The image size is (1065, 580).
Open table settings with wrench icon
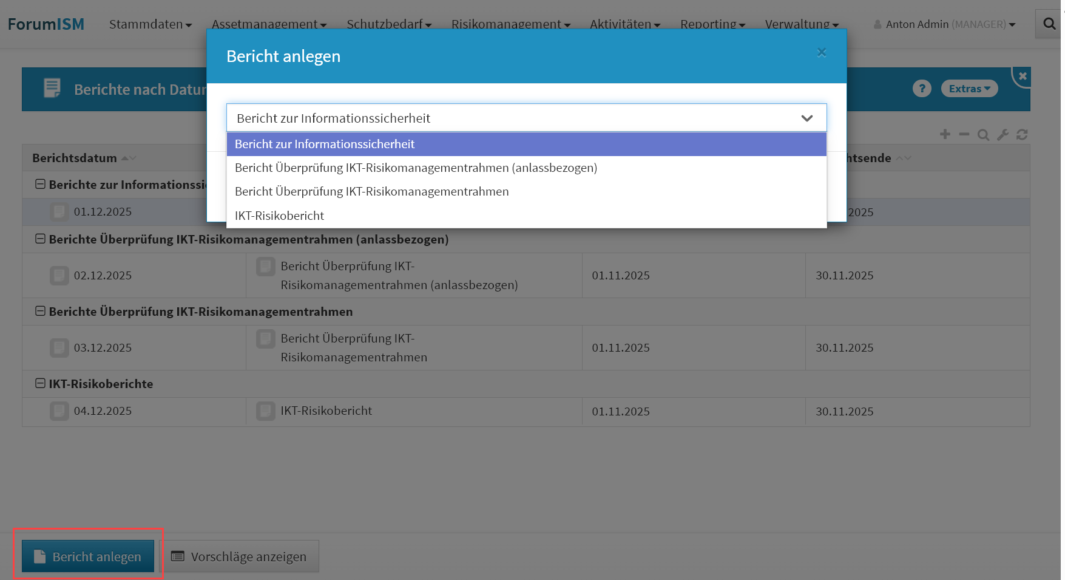coord(1002,135)
